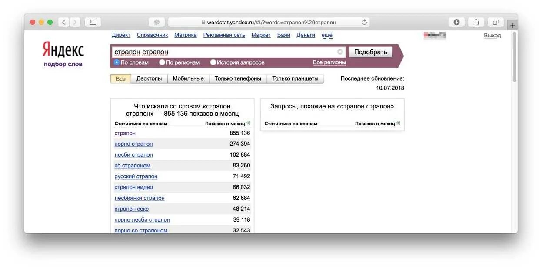Screen dimensions: 542x268
Task: Open the 'со страпоном' keyword link
Action: 133,166
